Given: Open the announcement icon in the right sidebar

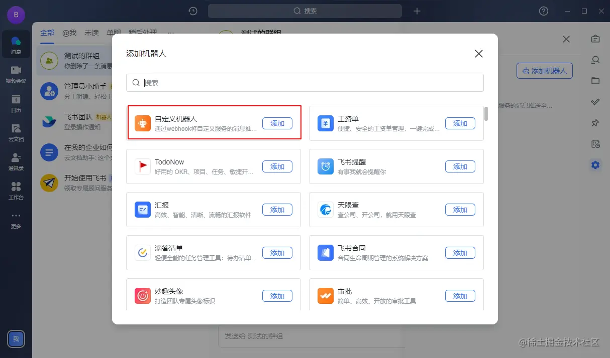Looking at the screenshot, I should click(595, 39).
